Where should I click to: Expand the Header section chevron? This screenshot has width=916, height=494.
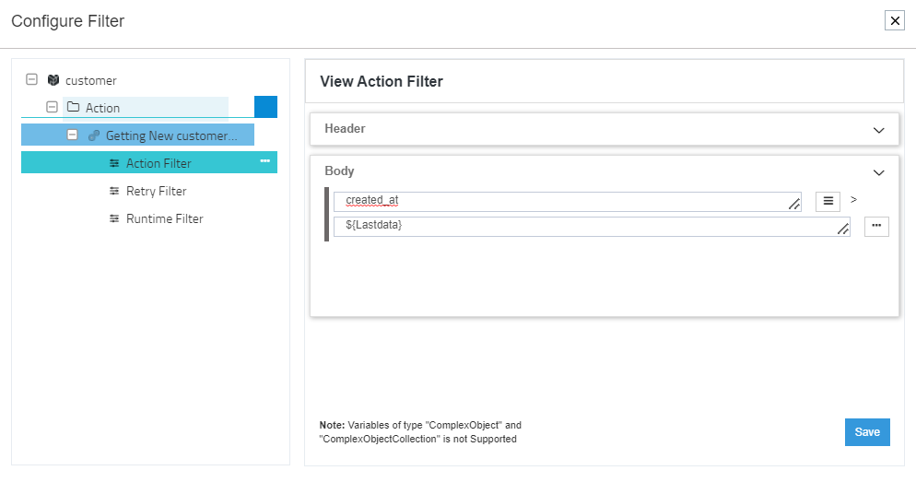[x=878, y=130]
